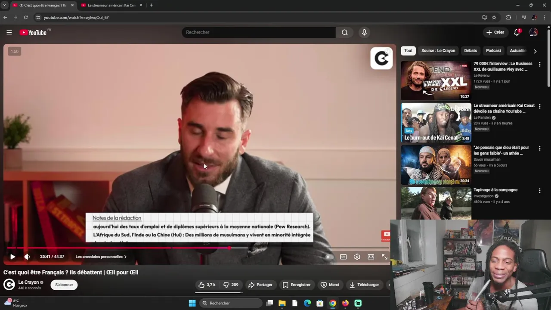Screen dimensions: 551x310
Task: Click the site information icon in the address bar
Action: click(38, 17)
